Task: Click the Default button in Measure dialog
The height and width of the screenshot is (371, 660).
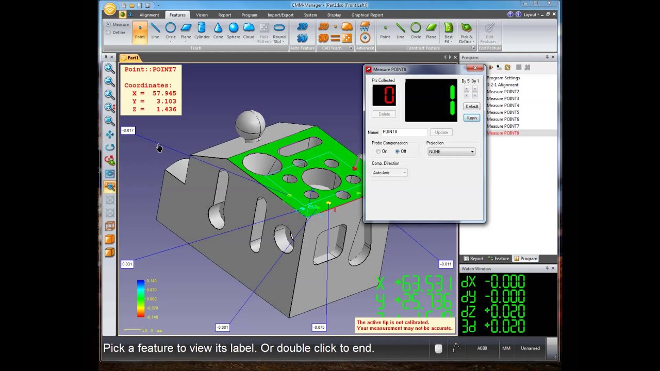Action: click(472, 107)
